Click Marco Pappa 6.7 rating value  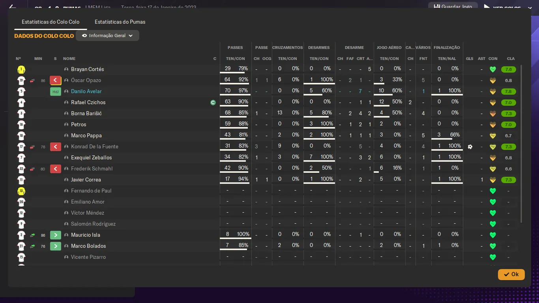pyautogui.click(x=508, y=136)
